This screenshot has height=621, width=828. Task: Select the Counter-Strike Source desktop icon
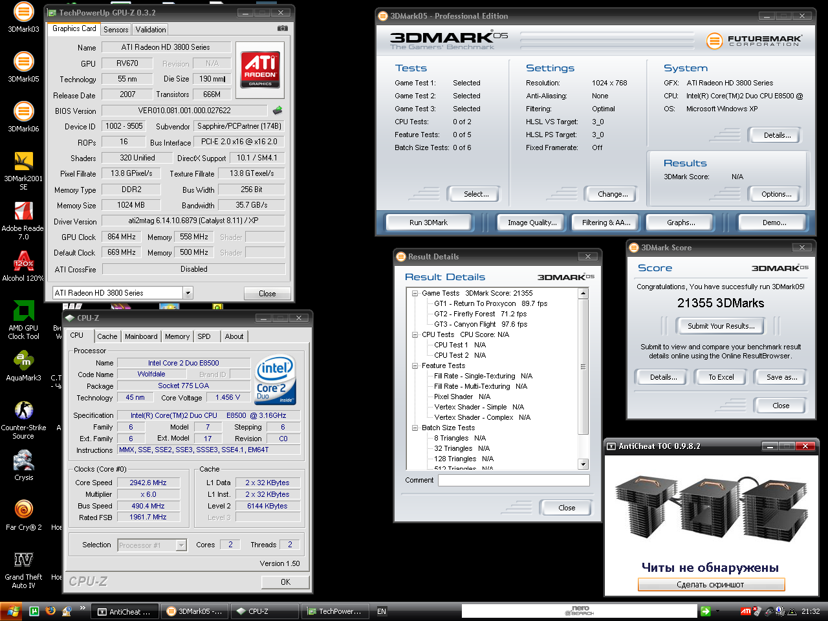[x=23, y=420]
